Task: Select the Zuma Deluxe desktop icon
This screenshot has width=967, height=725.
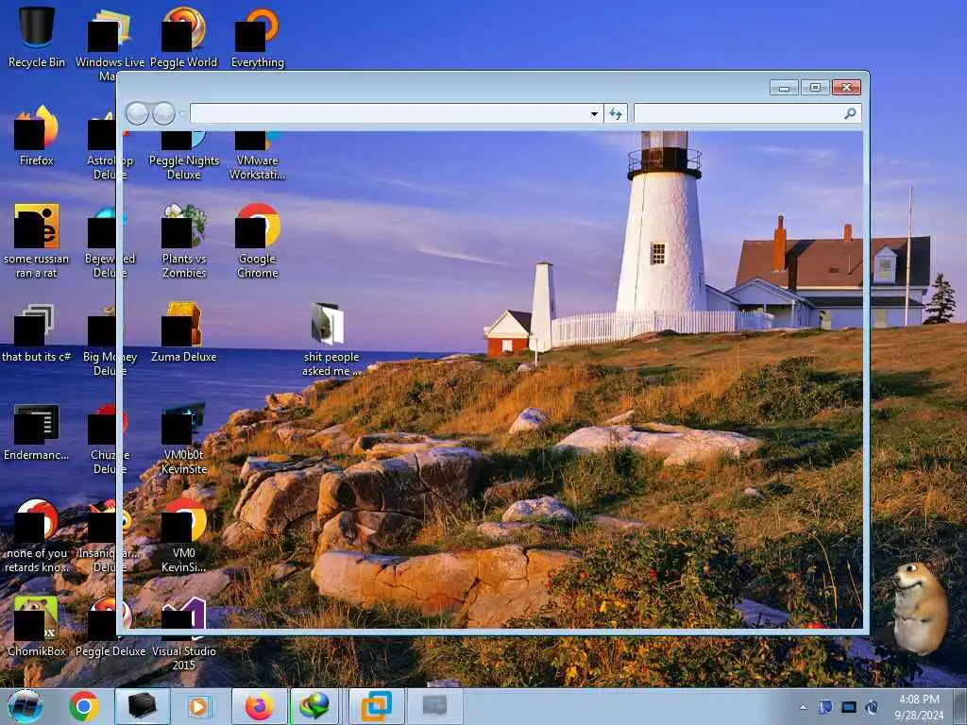Action: tap(184, 333)
